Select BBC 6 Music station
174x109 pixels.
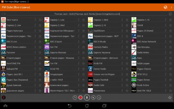click(100, 42)
